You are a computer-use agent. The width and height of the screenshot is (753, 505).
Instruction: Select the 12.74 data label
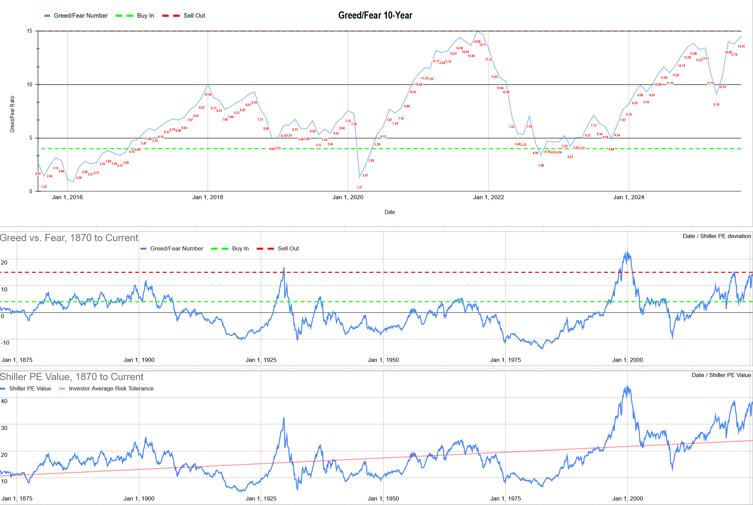(682, 66)
